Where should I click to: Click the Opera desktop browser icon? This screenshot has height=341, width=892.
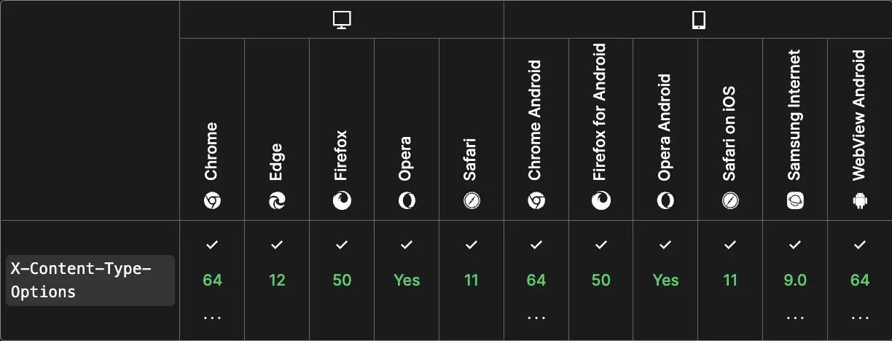point(407,200)
